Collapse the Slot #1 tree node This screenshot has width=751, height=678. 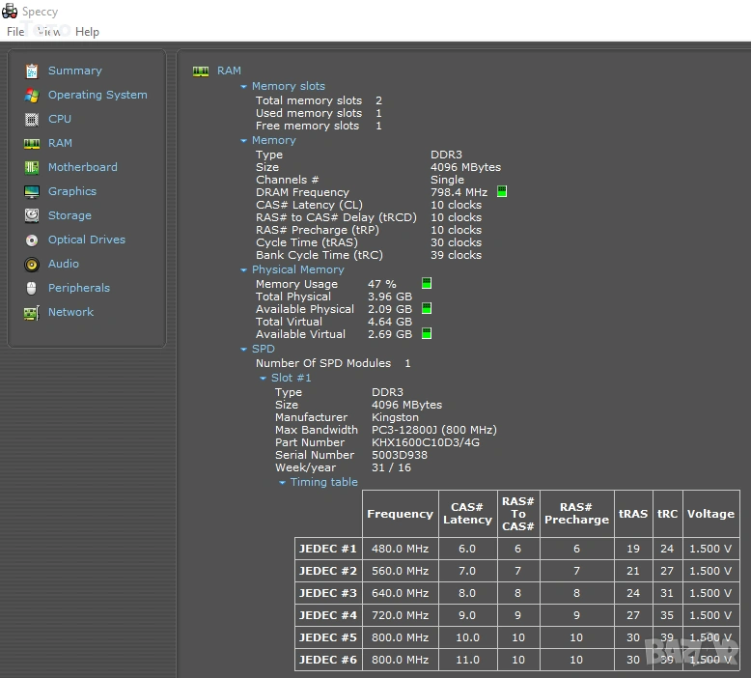264,379
